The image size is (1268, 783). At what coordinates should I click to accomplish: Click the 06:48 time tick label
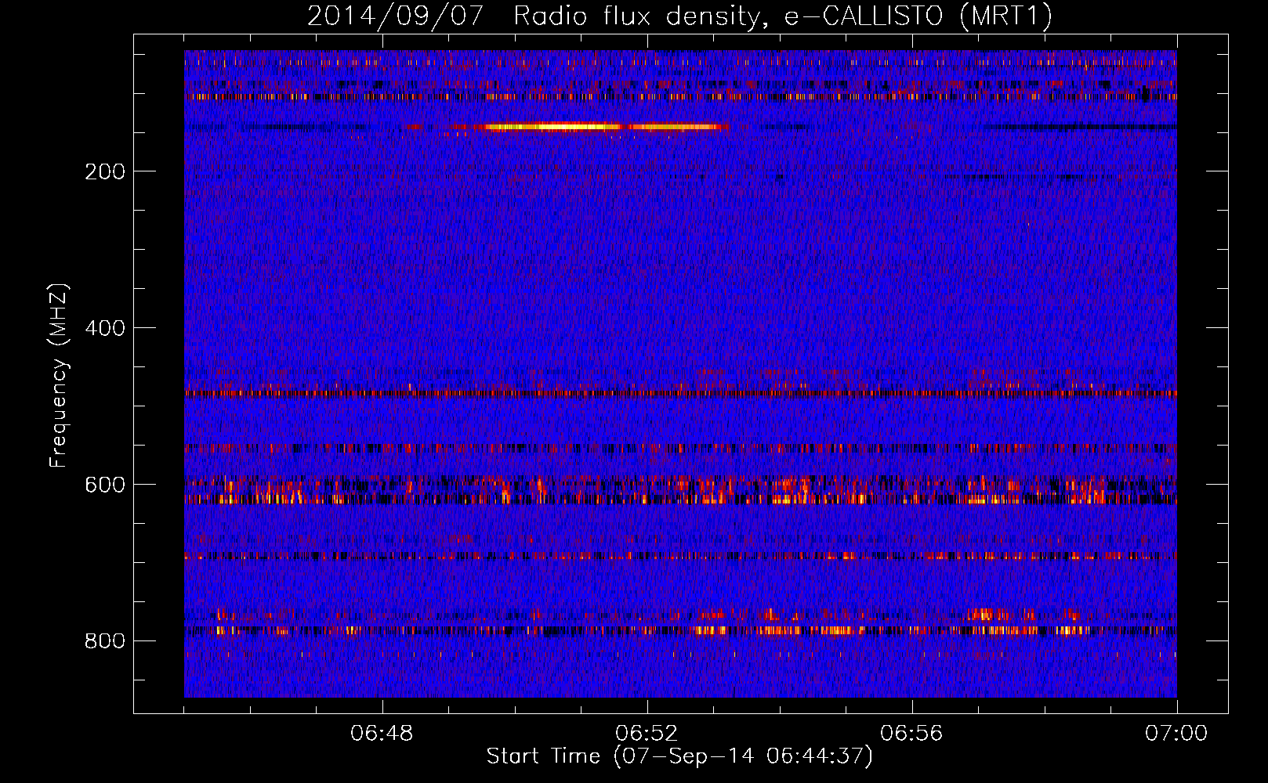[x=382, y=734]
